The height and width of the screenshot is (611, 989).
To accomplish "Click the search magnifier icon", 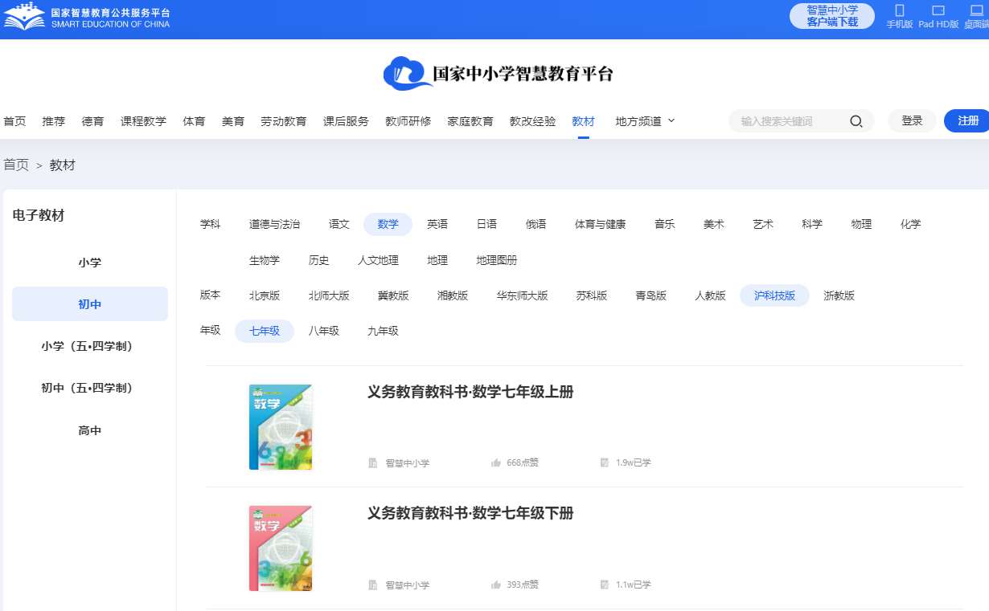I will 856,121.
